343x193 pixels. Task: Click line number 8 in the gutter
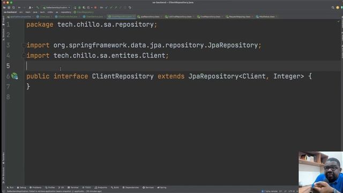tap(8, 97)
